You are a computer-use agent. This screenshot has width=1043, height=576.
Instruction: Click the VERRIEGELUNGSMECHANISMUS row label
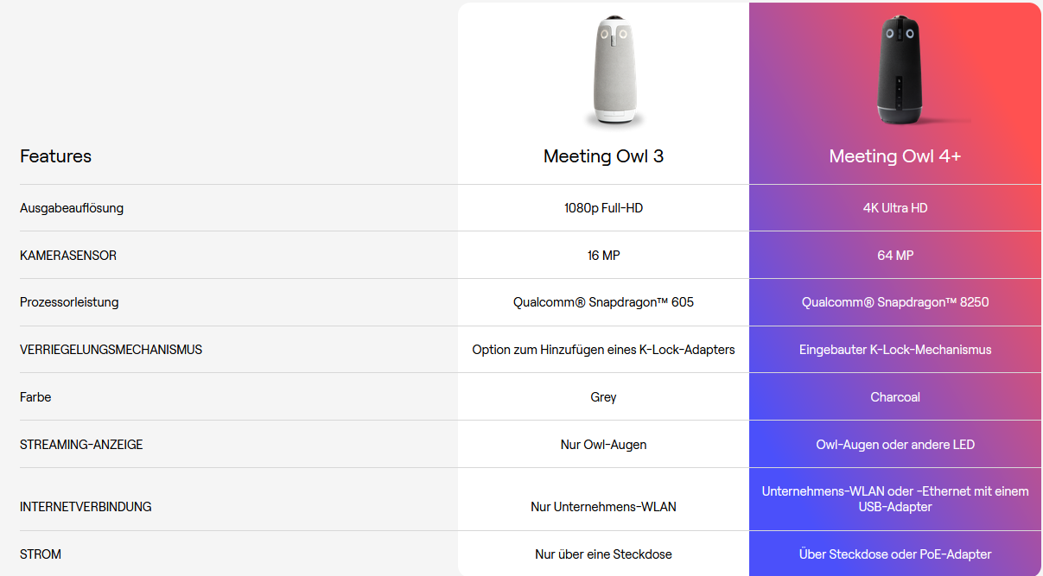tap(111, 350)
